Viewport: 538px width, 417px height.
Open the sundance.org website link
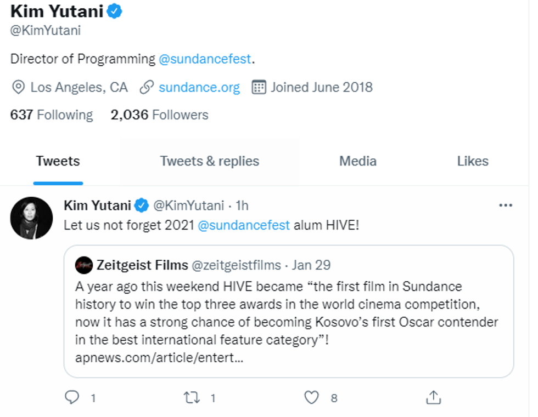[199, 87]
